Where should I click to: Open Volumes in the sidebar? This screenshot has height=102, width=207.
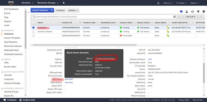8,75
